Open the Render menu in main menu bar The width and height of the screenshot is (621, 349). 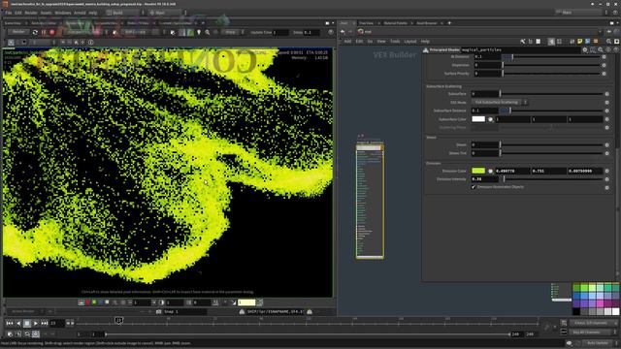pos(31,13)
